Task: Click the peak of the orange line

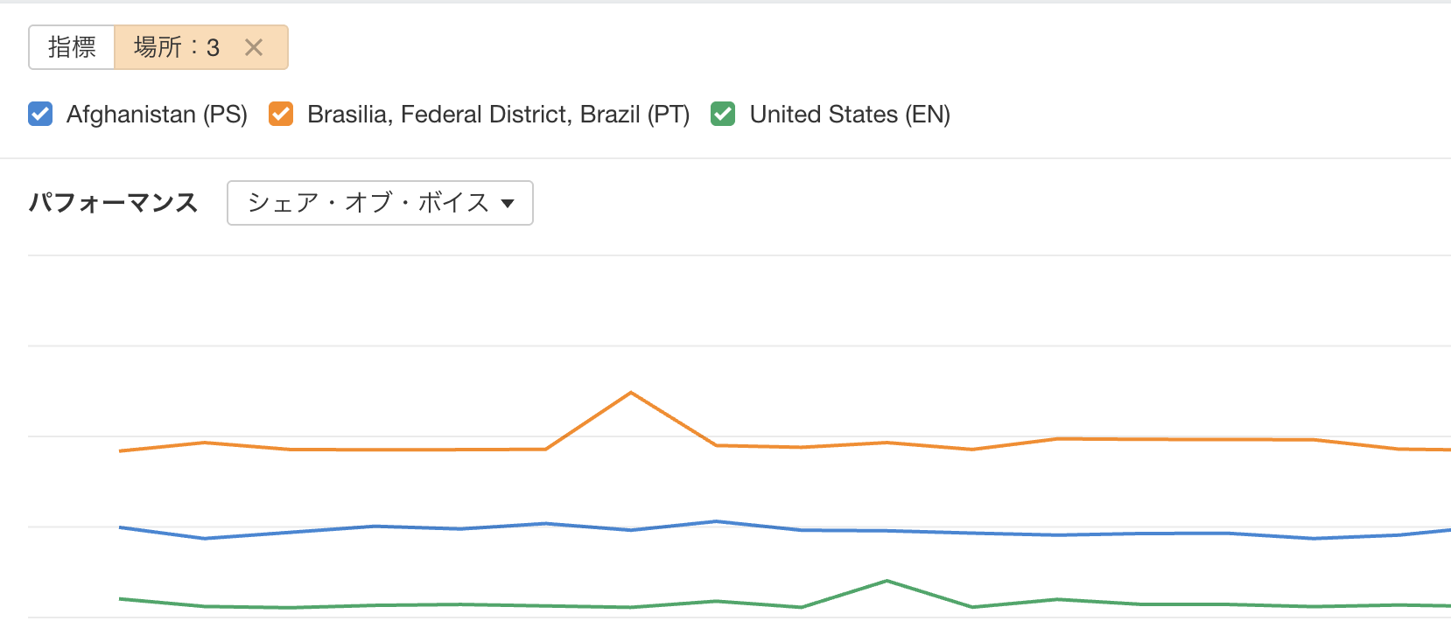Action: click(631, 393)
